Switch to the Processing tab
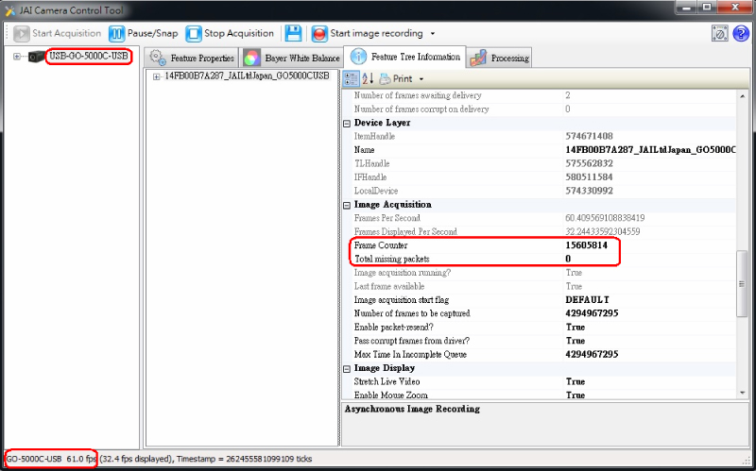This screenshot has height=471, width=756. 500,59
